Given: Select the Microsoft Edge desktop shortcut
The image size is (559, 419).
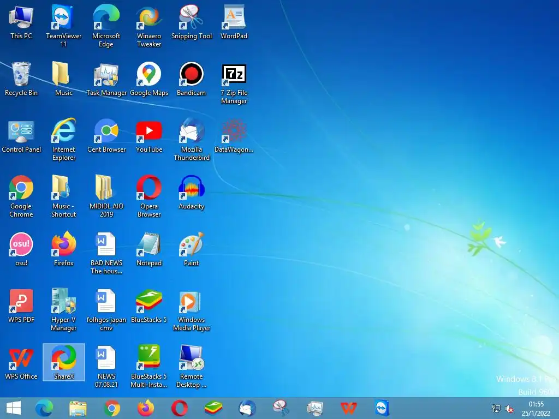Looking at the screenshot, I should (106, 26).
